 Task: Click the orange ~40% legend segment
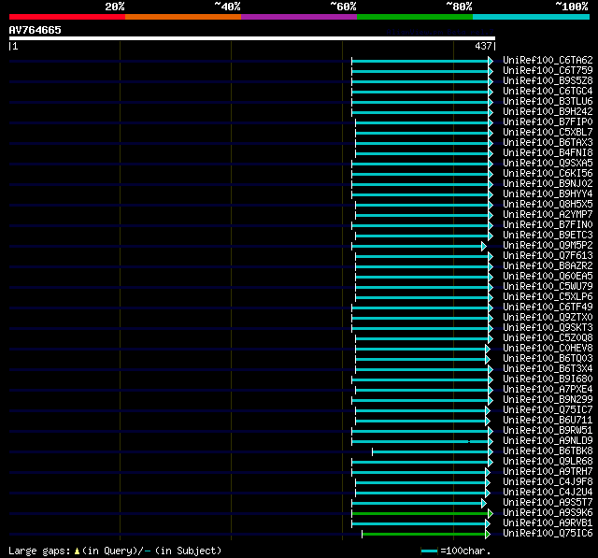(x=183, y=17)
